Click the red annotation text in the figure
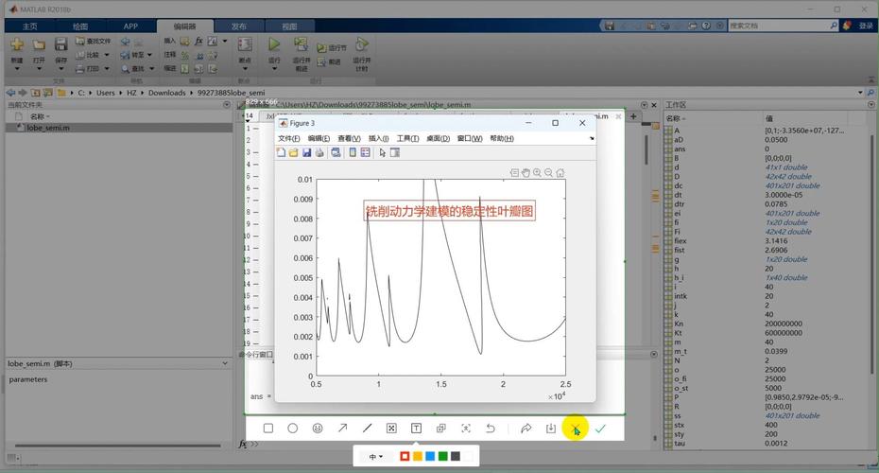879x473 pixels. pos(450,211)
